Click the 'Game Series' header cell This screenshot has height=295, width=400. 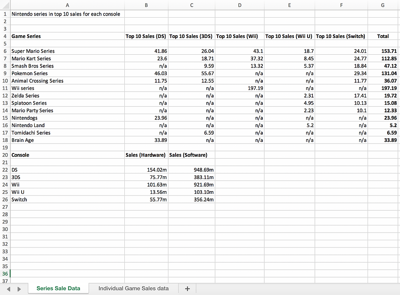tap(67, 36)
